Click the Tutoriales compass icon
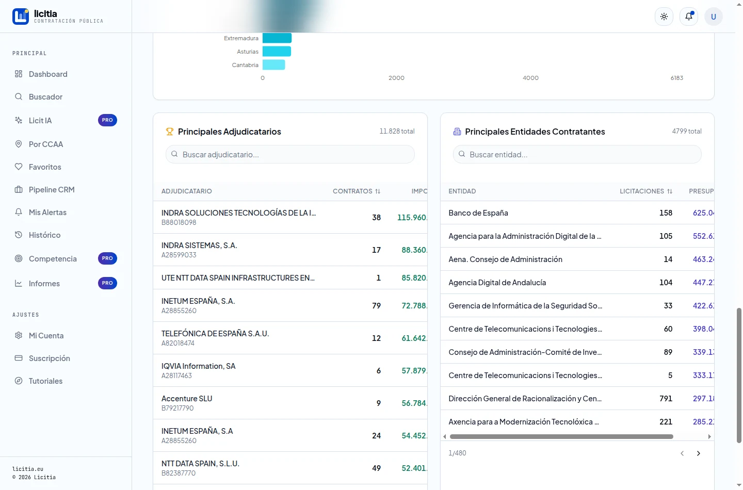 pos(19,381)
